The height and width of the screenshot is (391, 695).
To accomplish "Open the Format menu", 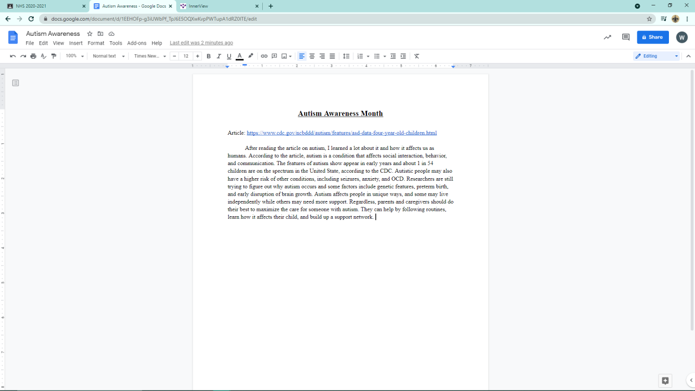I will tap(96, 43).
